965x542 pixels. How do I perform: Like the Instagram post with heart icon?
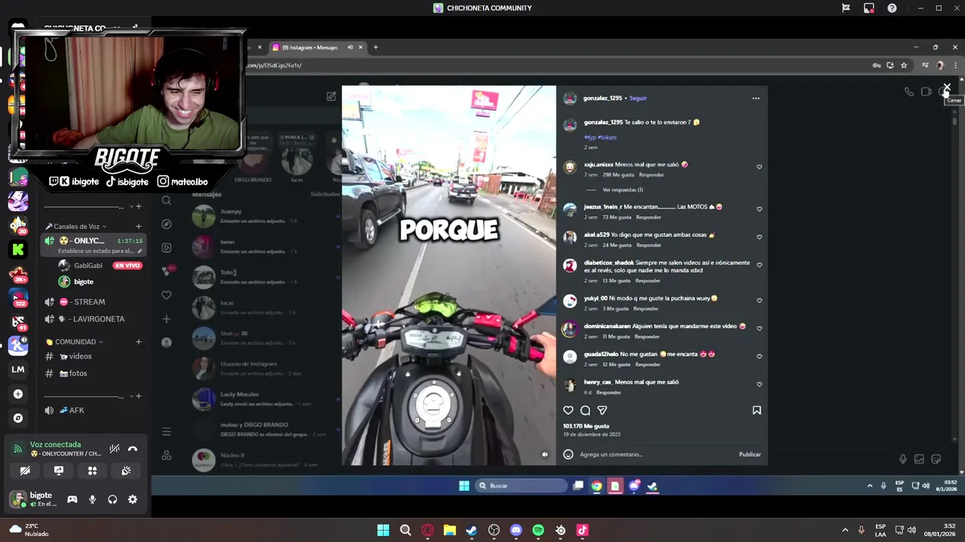pyautogui.click(x=568, y=410)
